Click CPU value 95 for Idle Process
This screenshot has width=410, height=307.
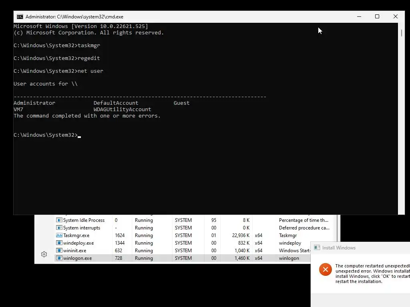(214, 220)
